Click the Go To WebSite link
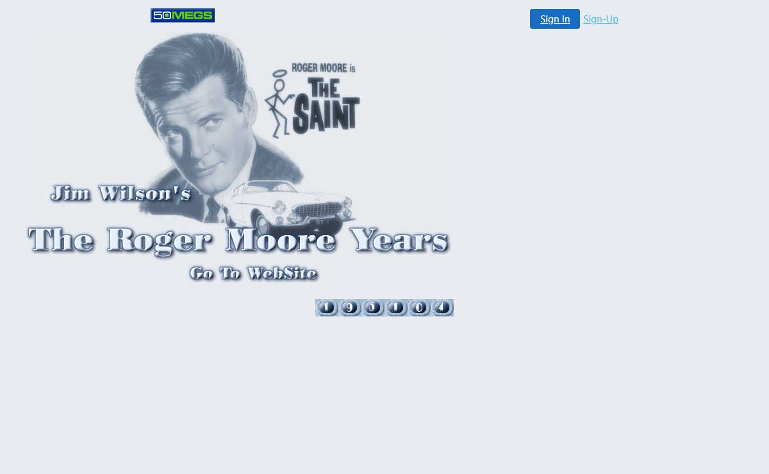This screenshot has height=474, width=769. pyautogui.click(x=254, y=274)
